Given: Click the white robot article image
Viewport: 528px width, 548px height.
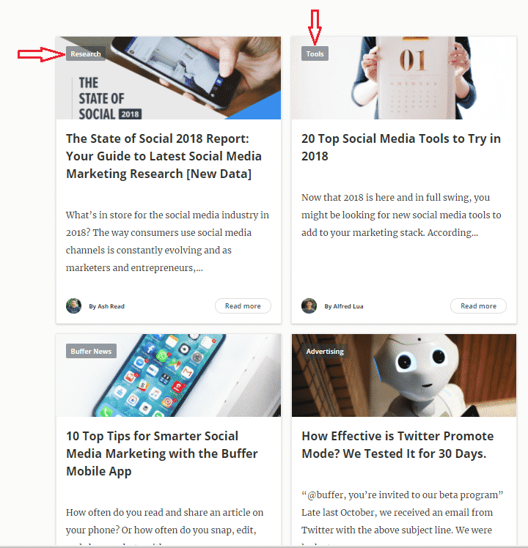Looking at the screenshot, I should click(404, 375).
